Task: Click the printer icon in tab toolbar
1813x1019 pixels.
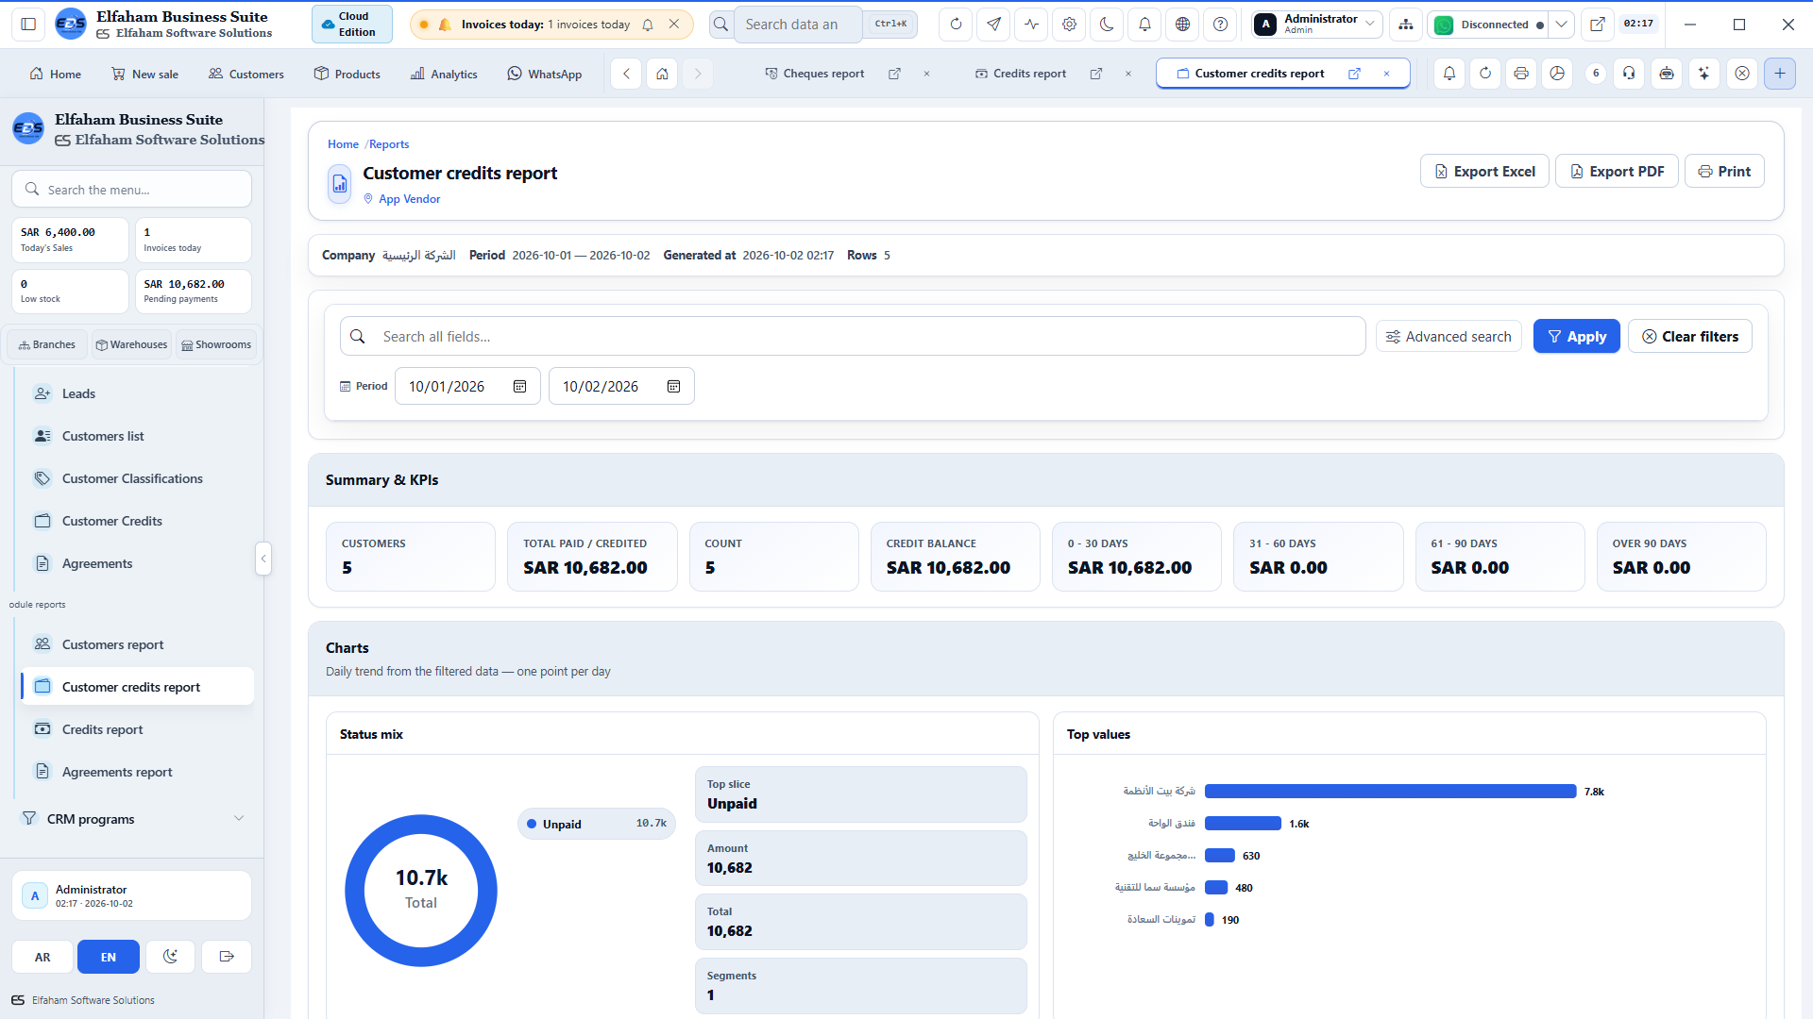Action: pos(1520,74)
